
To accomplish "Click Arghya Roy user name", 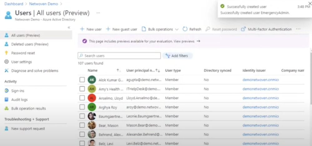I will pos(108,107).
